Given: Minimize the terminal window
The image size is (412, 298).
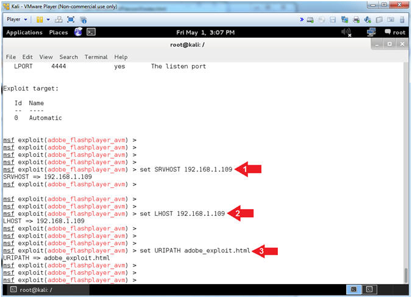Looking at the screenshot, I should point(377,44).
